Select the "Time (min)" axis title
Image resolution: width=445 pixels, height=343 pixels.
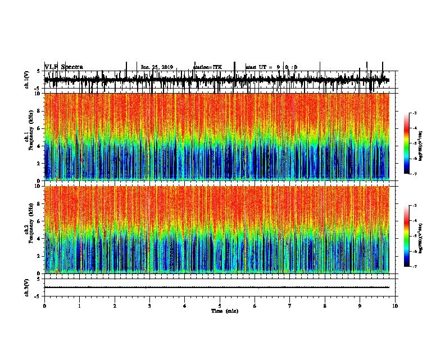(x=225, y=311)
